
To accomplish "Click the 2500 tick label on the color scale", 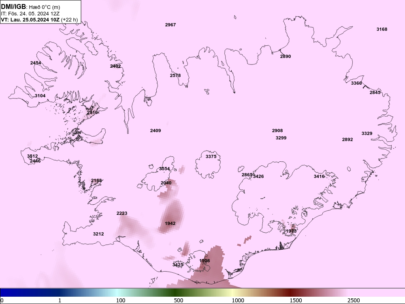I will point(354,300).
